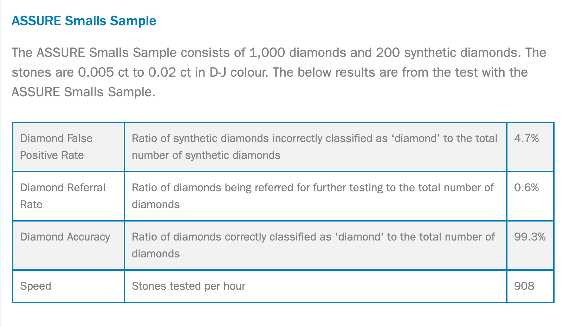Click 'number of synthetic diamonds' text line

coord(206,155)
